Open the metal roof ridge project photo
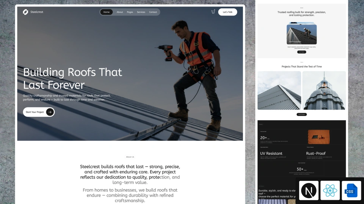Image resolution: width=364 pixels, height=204 pixels. click(x=279, y=90)
